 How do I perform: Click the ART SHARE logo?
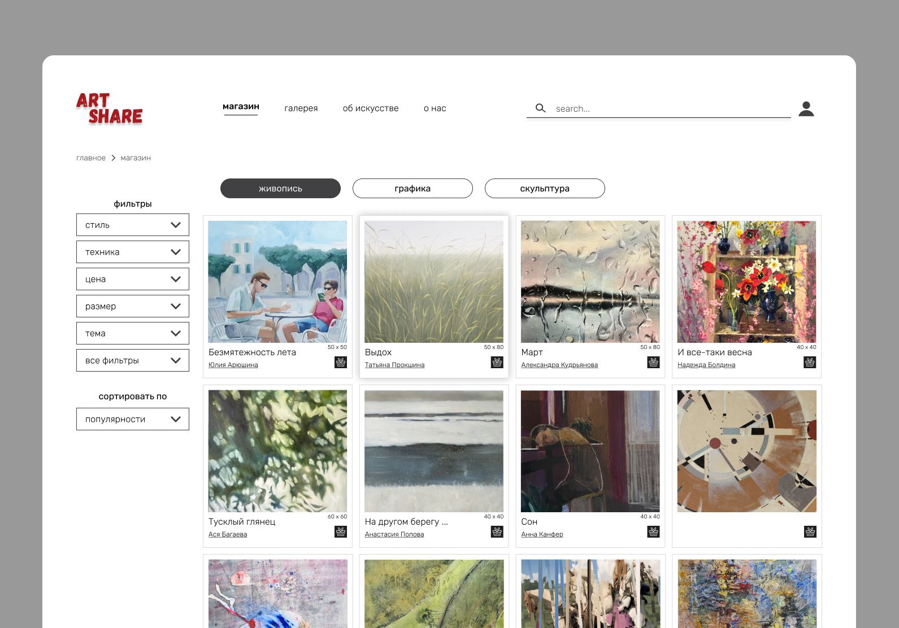[x=110, y=108]
